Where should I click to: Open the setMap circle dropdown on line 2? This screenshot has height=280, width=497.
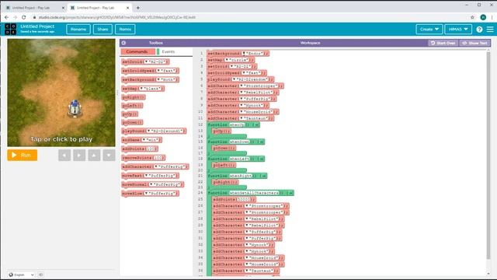(237, 60)
